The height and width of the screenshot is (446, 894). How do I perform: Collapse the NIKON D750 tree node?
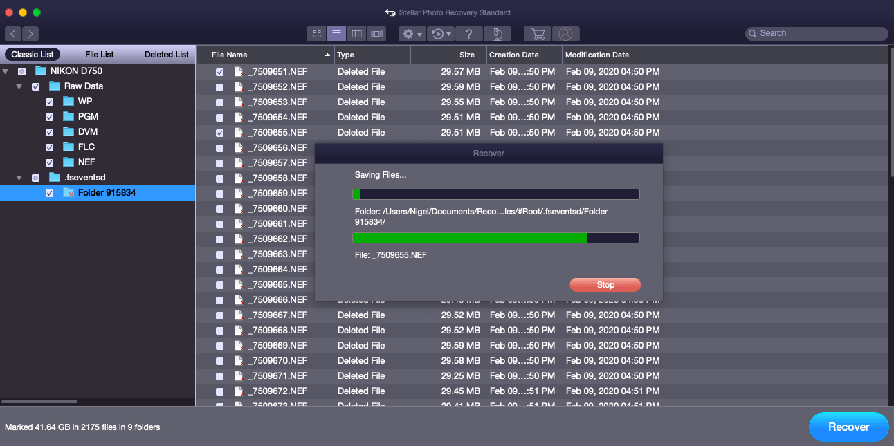click(x=6, y=71)
